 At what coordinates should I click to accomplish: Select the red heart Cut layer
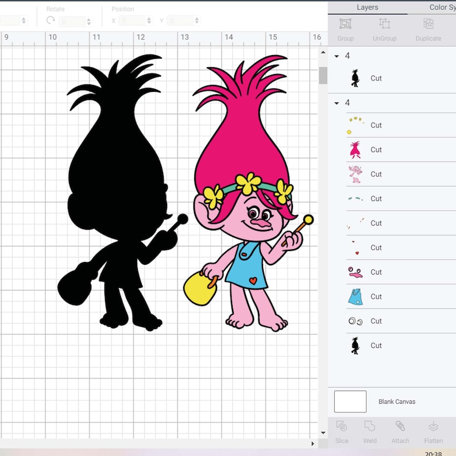point(401,248)
